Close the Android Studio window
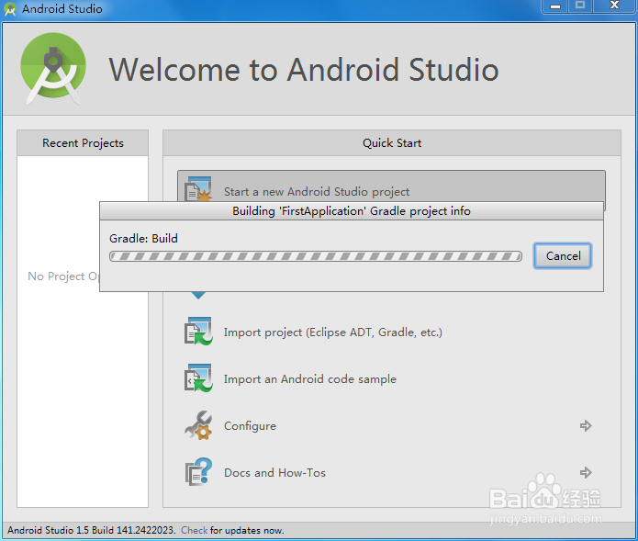The width and height of the screenshot is (638, 541). tap(614, 6)
